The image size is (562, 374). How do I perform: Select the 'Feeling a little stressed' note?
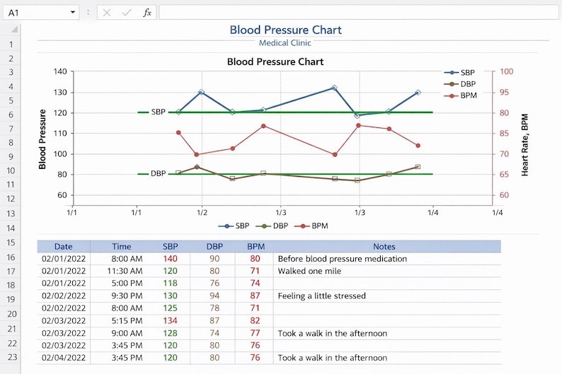tap(322, 296)
